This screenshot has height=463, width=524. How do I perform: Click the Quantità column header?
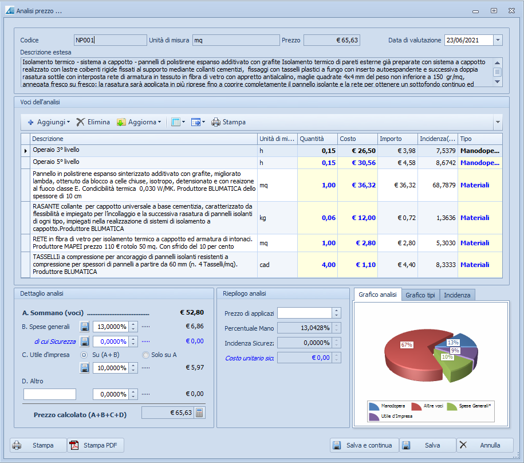coord(317,139)
